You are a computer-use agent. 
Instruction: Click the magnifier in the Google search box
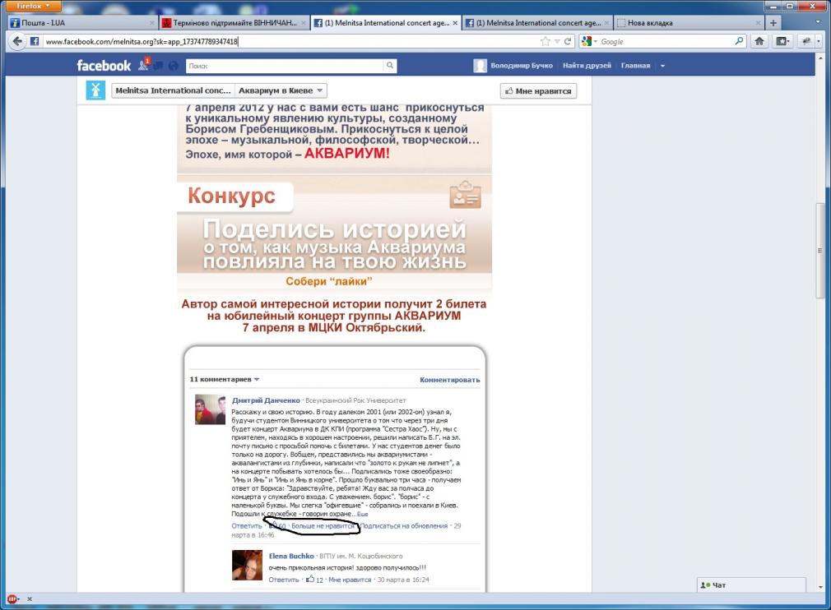[x=739, y=41]
